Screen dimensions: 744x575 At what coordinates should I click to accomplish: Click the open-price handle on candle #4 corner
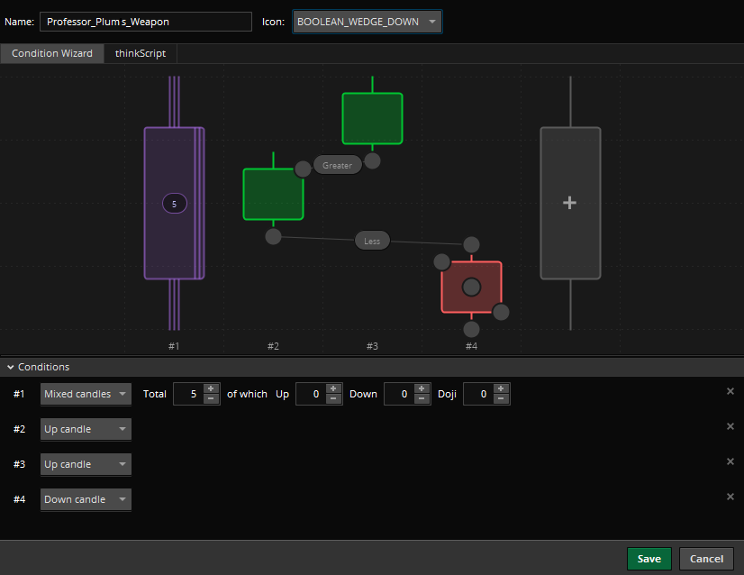441,261
